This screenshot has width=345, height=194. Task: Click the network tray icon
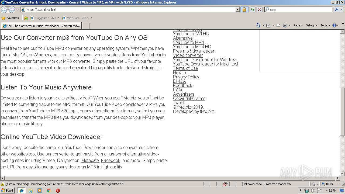click(x=306, y=190)
